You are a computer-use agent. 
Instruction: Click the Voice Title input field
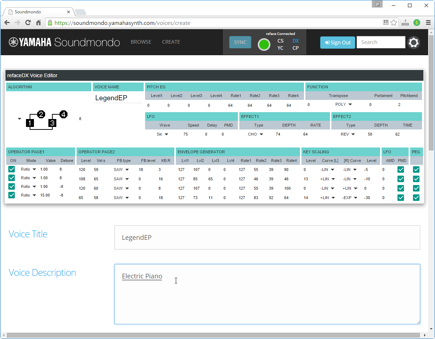[267, 237]
